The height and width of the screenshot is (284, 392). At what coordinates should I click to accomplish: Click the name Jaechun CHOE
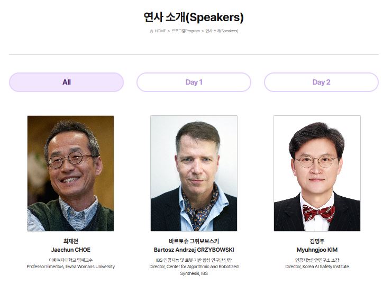pyautogui.click(x=70, y=250)
